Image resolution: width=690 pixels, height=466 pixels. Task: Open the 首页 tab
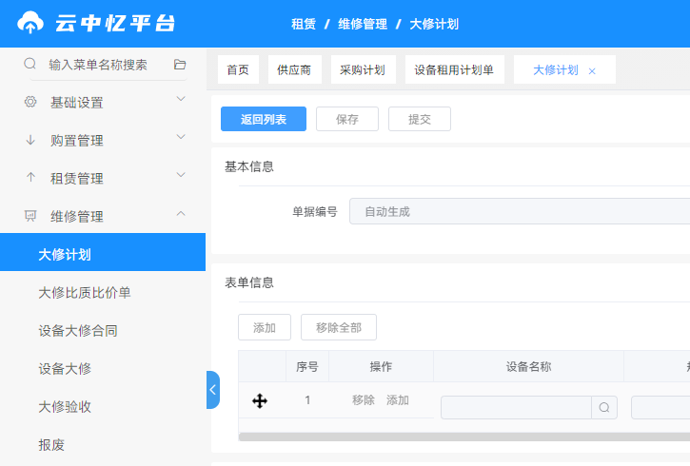pyautogui.click(x=238, y=69)
